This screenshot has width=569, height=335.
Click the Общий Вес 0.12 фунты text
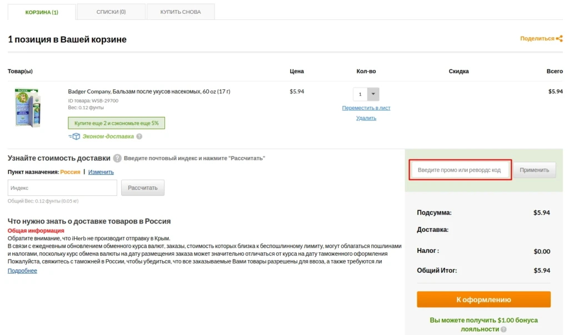pos(43,201)
